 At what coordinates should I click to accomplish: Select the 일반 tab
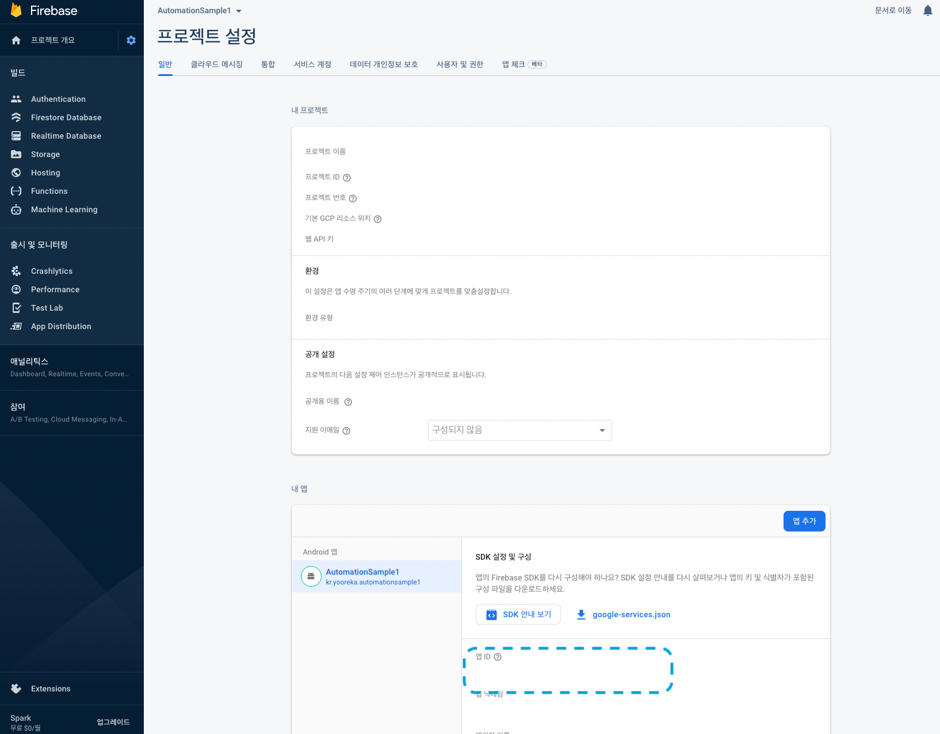165,64
